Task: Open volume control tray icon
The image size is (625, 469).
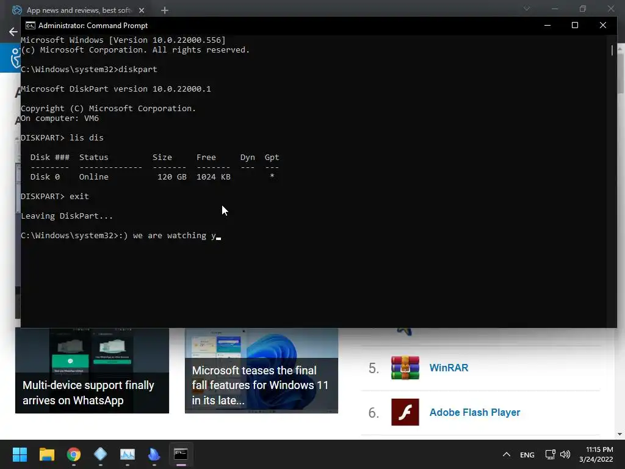Action: [565, 454]
